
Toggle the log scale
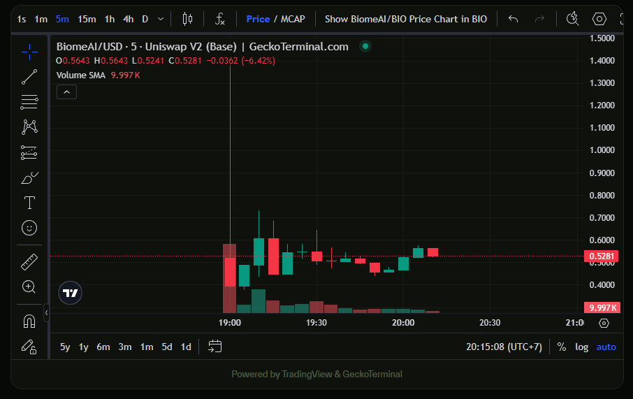(582, 347)
